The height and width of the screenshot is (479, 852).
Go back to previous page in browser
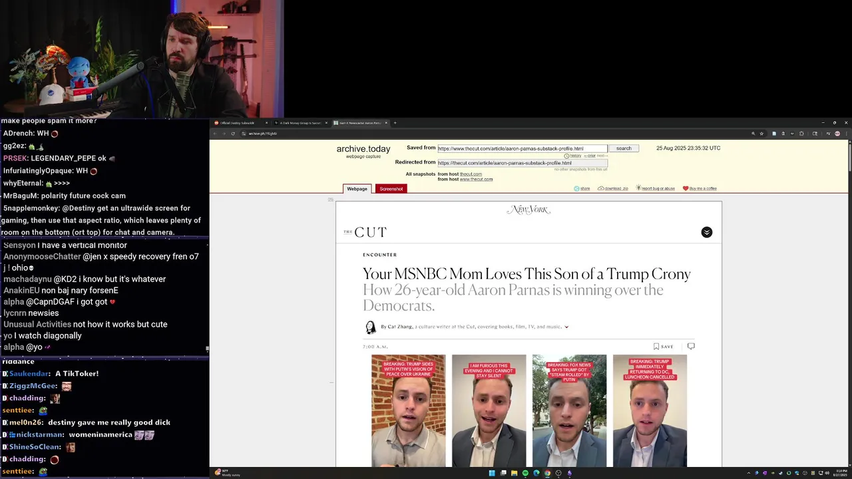215,134
